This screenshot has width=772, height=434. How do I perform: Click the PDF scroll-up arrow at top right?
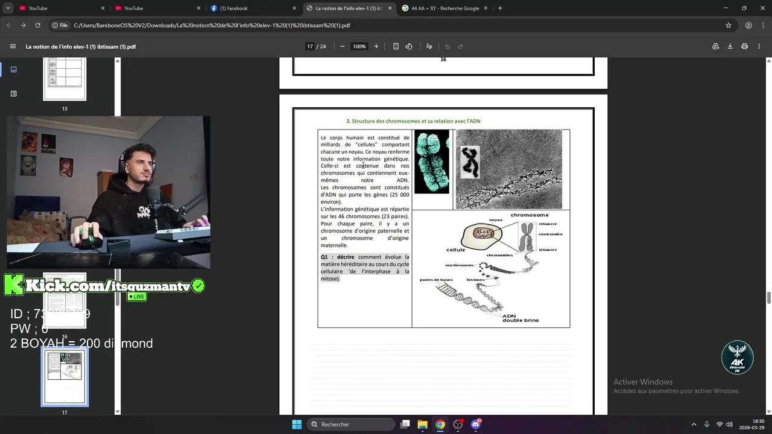click(768, 61)
